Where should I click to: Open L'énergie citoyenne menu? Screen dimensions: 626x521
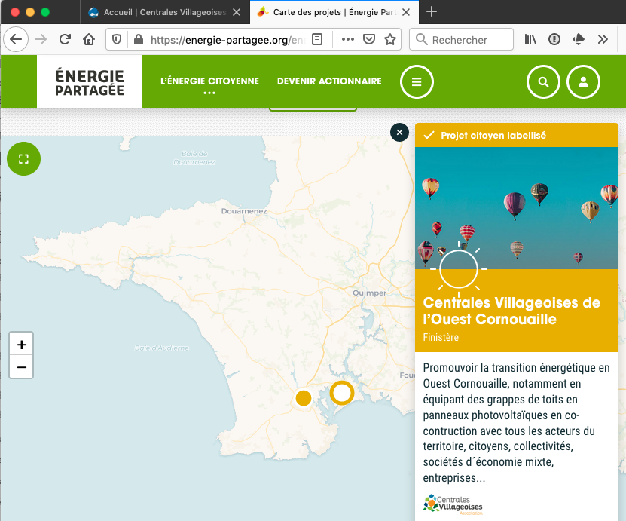(209, 81)
